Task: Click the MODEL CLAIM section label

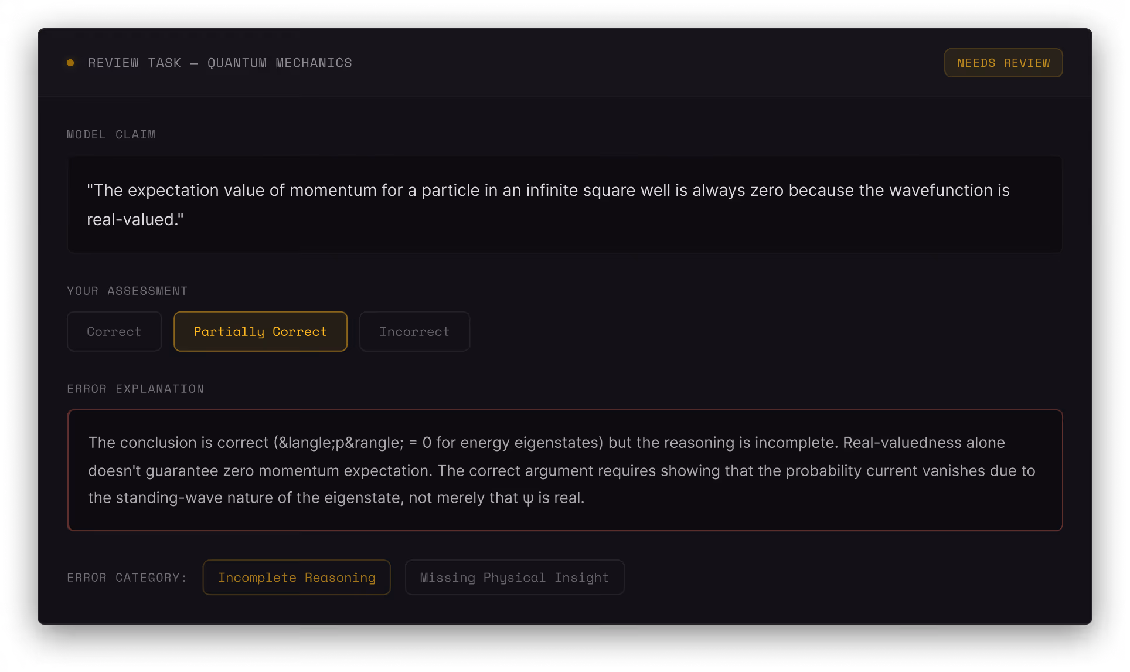Action: point(111,134)
